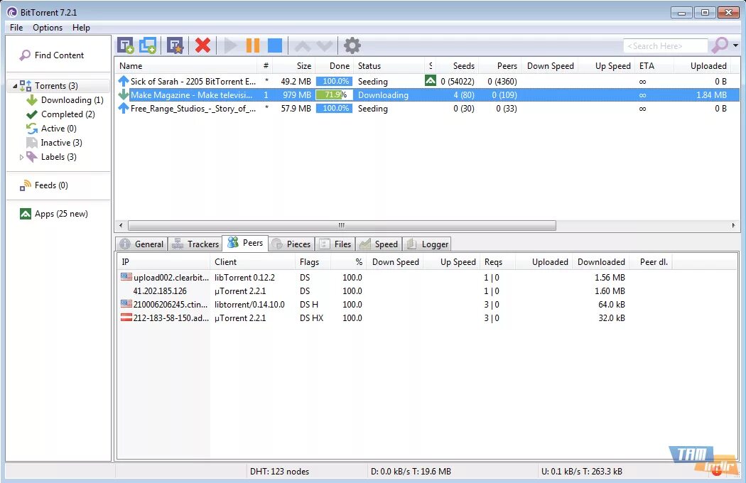The image size is (746, 483).
Task: Select the Completed (2) category
Action: click(61, 114)
